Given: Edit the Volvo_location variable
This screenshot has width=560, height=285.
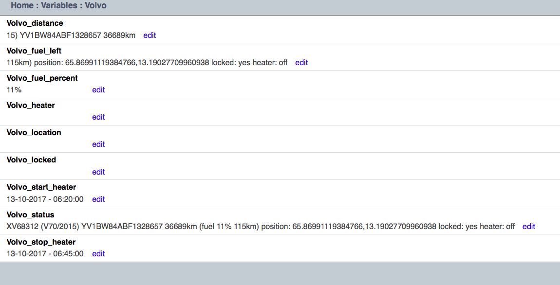Looking at the screenshot, I should point(98,144).
